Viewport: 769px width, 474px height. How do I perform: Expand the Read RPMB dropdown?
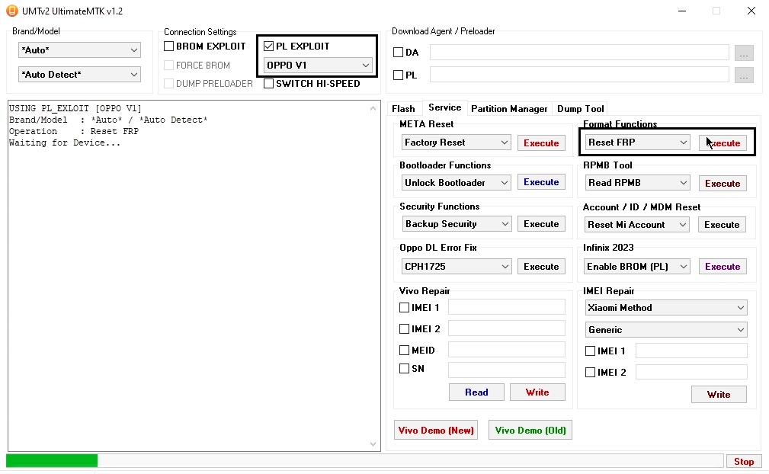[x=637, y=183]
